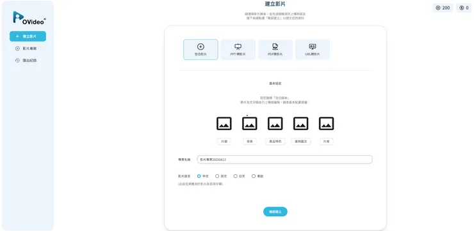Click the 背景 label chip
The image size is (474, 231).
[x=250, y=142]
